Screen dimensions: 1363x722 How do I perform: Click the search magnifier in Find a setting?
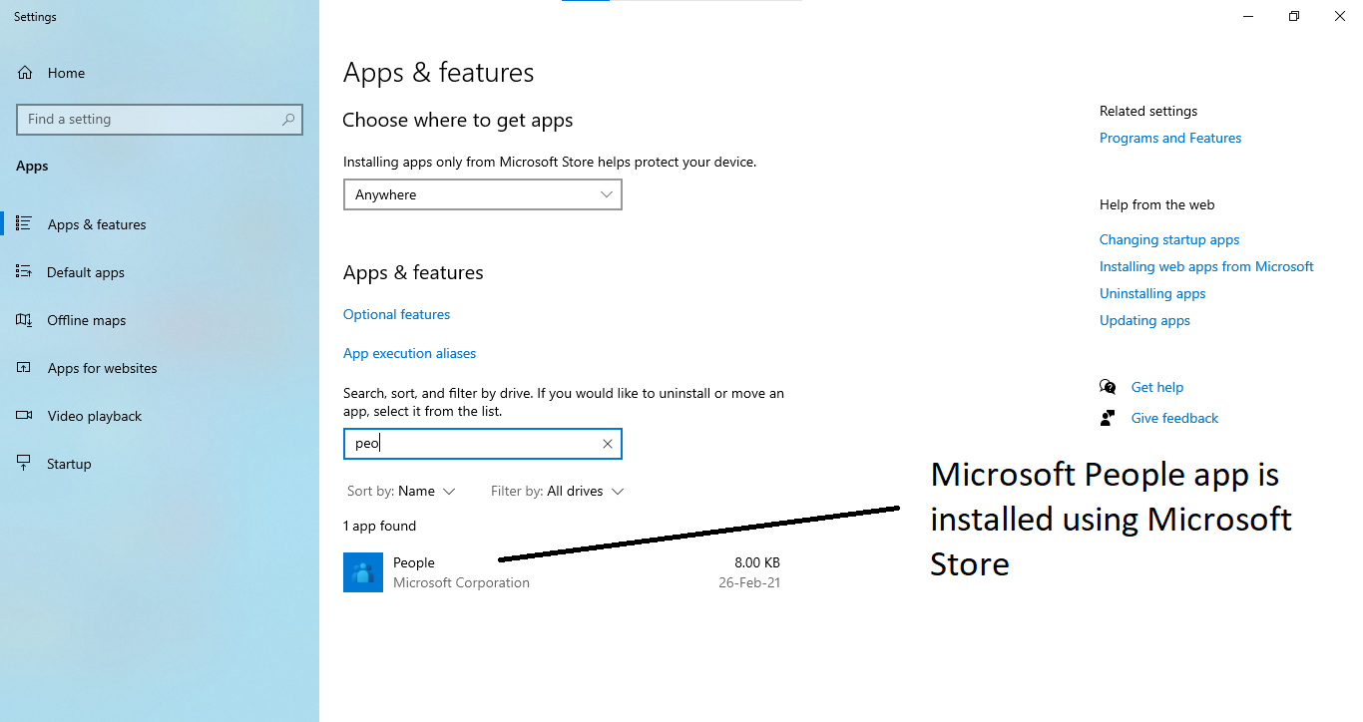tap(288, 119)
